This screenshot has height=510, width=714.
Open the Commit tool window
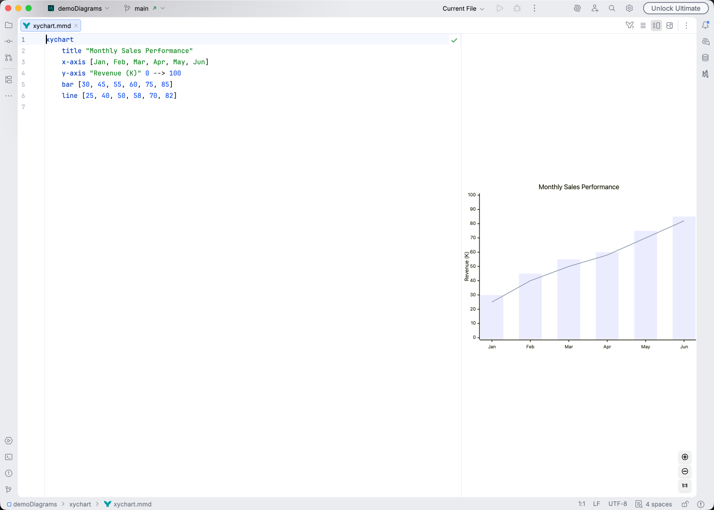point(8,41)
